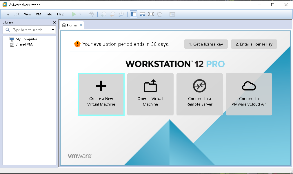Enter full screen mode via toolbar icon
The height and width of the screenshot is (174, 293).
(x=151, y=14)
